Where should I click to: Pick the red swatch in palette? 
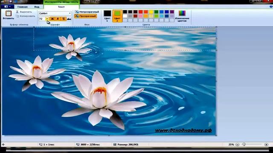[141, 12]
